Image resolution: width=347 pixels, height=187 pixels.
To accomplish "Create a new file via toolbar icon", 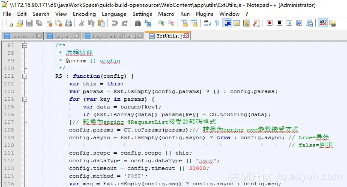I will click(x=9, y=23).
